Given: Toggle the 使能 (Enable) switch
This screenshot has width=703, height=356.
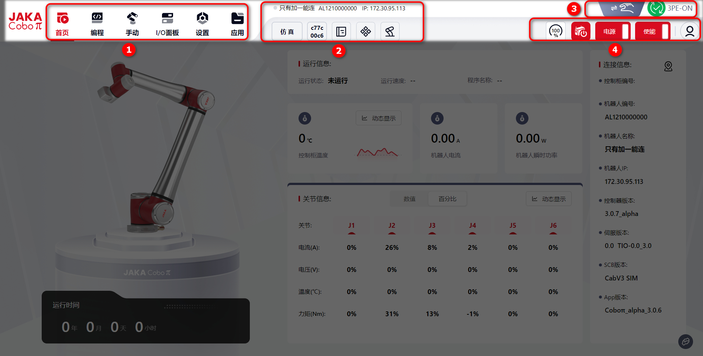Looking at the screenshot, I should [x=653, y=32].
